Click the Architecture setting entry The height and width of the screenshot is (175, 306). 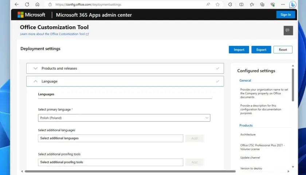click(248, 135)
